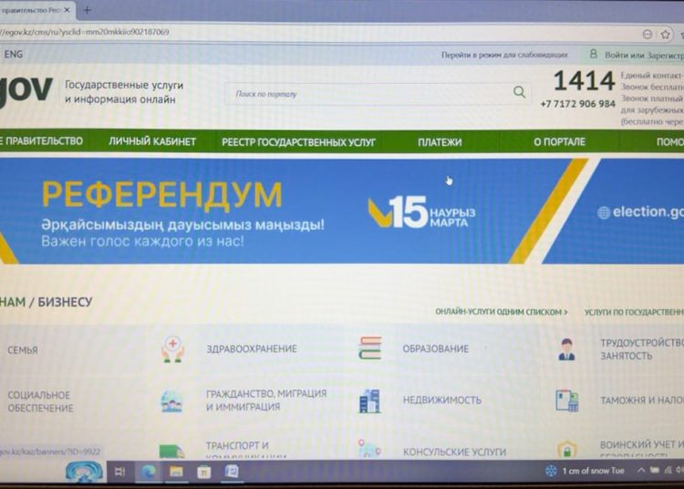Open the Здравоохранение healthcare category icon
684x489 pixels.
[x=172, y=349]
